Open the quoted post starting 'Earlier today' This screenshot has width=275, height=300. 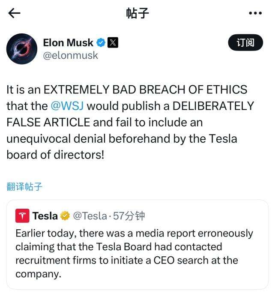tap(134, 253)
